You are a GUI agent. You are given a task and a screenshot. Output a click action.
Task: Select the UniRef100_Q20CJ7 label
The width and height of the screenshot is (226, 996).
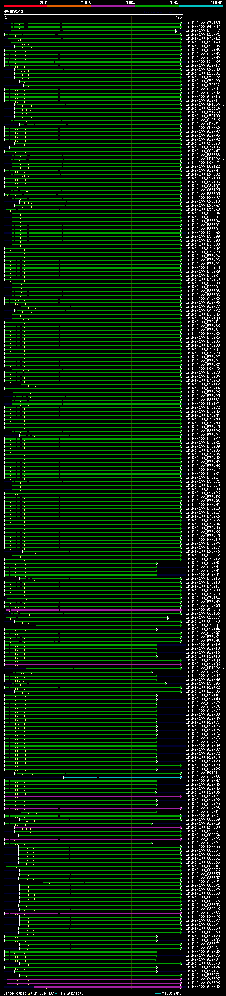tap(203, 618)
